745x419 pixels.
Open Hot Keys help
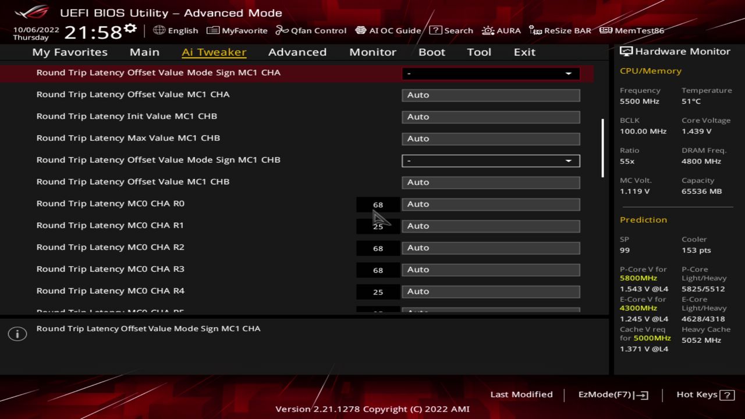pyautogui.click(x=705, y=395)
